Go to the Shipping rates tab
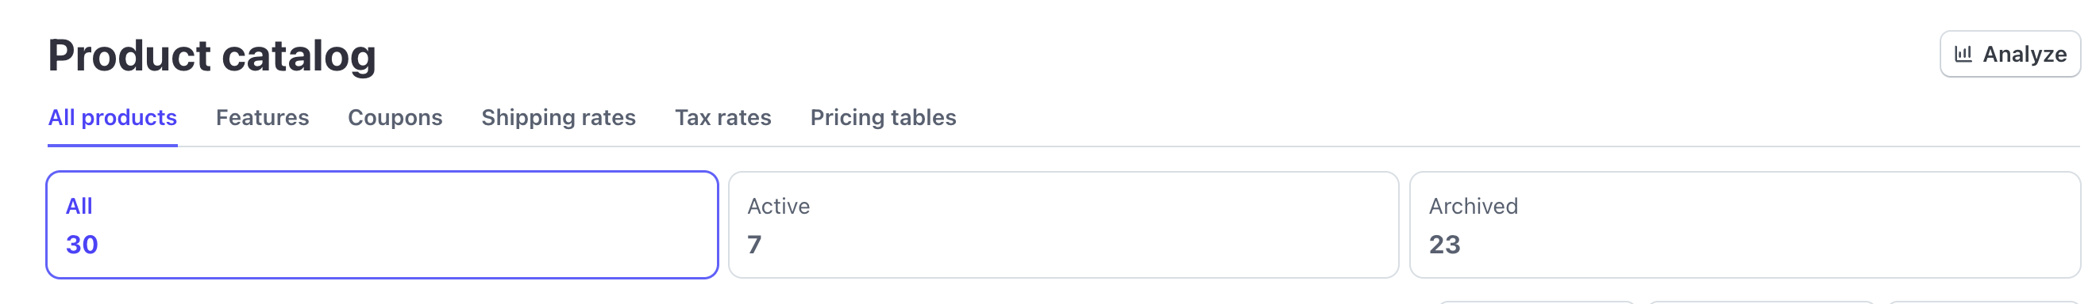The height and width of the screenshot is (304, 2096). click(558, 117)
